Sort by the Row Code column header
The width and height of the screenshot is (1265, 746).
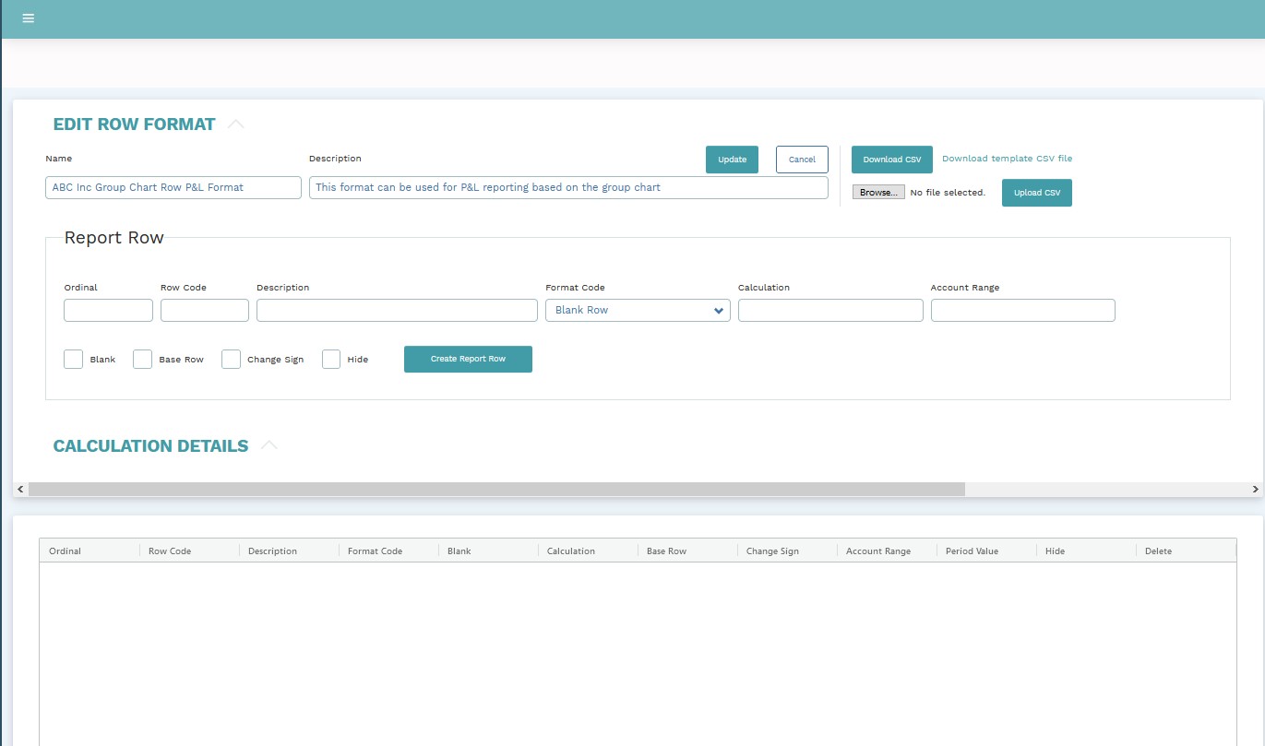click(x=170, y=551)
